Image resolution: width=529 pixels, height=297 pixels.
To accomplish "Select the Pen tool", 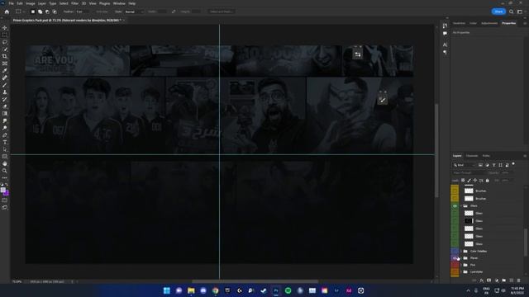I will click(5, 135).
